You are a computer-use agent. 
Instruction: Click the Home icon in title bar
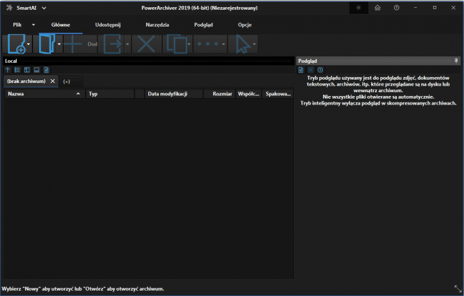(x=378, y=8)
